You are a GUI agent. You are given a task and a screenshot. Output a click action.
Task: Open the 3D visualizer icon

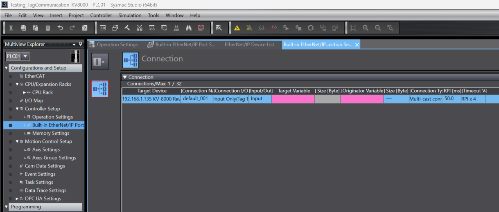103,28
